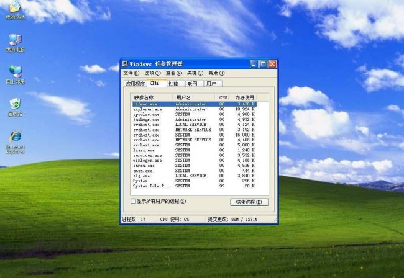This screenshot has height=278, width=404.
Task: Sort by the 映像名称 column header
Action: pyautogui.click(x=152, y=97)
